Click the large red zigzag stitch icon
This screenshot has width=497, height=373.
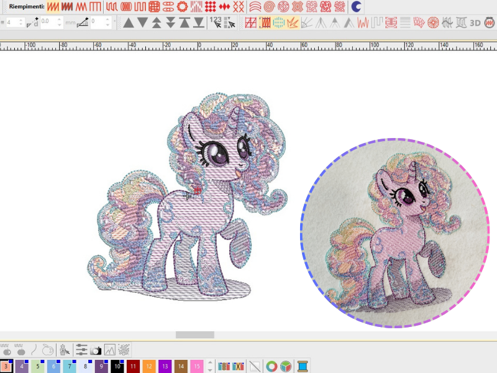click(363, 22)
